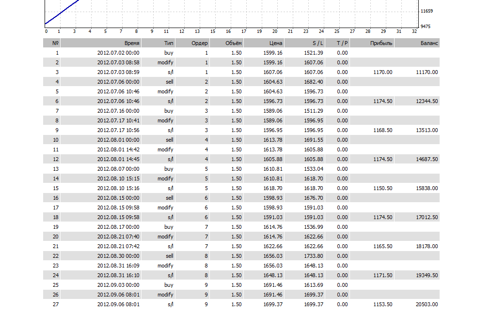This screenshot has height=312, width=491.
Task: Click S/L value 1511.29
Action: 314,111
